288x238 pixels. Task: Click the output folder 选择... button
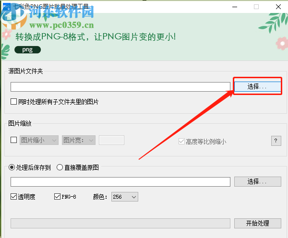pyautogui.click(x=257, y=182)
